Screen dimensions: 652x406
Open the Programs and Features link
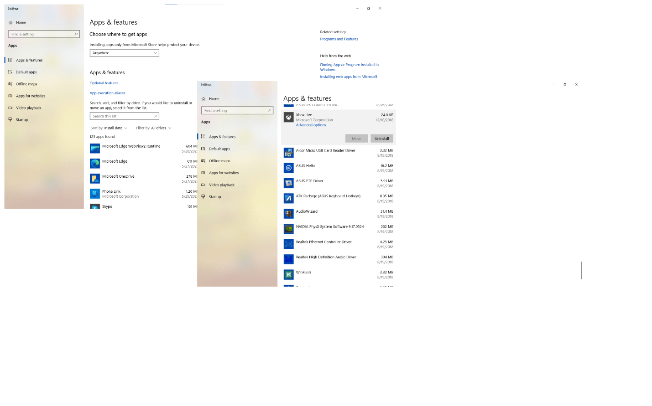pyautogui.click(x=339, y=39)
